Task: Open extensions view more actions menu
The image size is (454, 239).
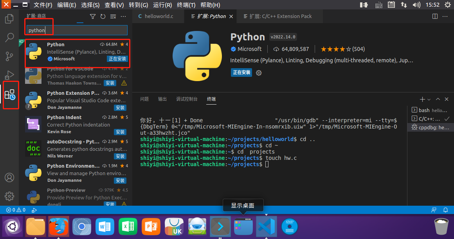Action: tap(123, 16)
